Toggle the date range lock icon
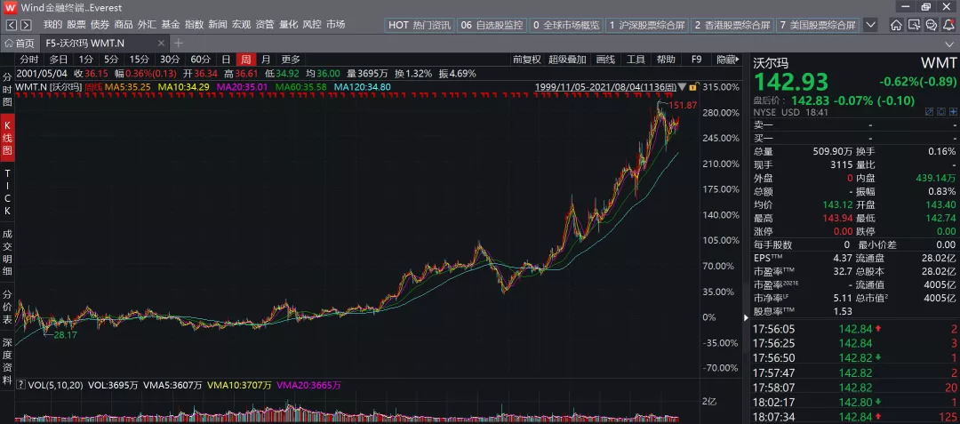This screenshot has width=960, height=424. [693, 87]
